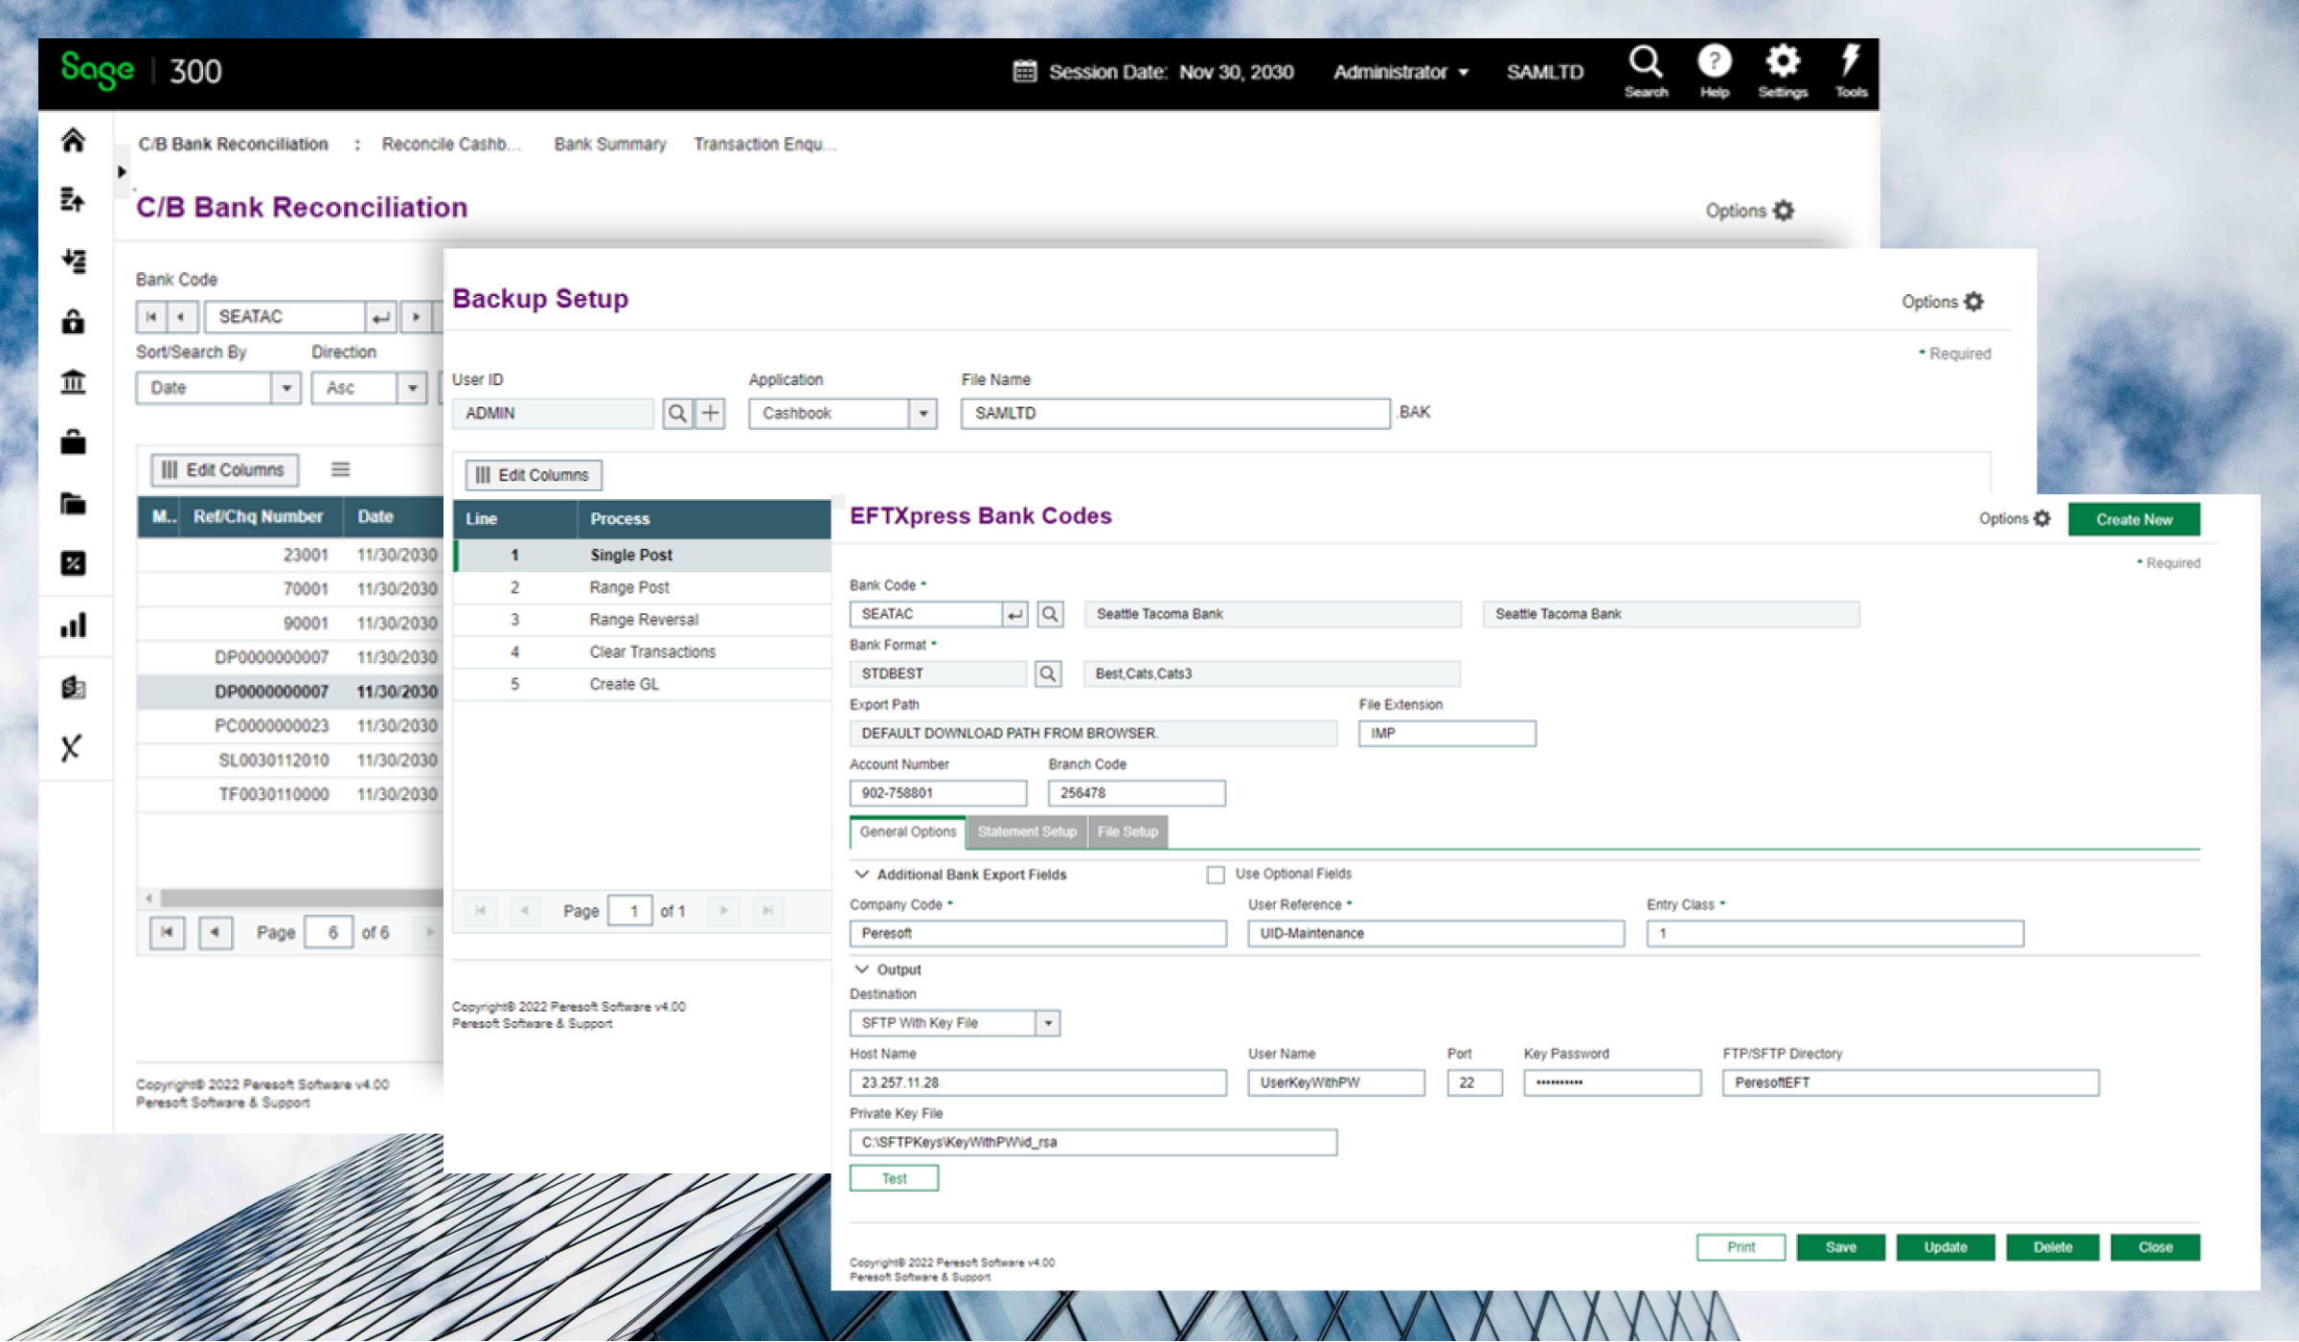Click the Save button
Image resolution: width=2299 pixels, height=1342 pixels.
coord(1840,1247)
